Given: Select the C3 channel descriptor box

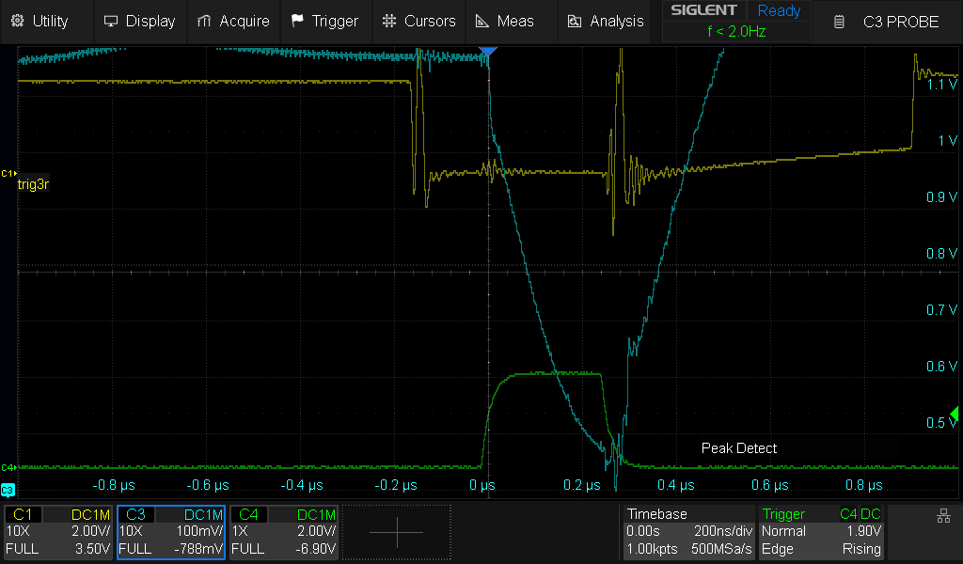Looking at the screenshot, I should pos(171,532).
